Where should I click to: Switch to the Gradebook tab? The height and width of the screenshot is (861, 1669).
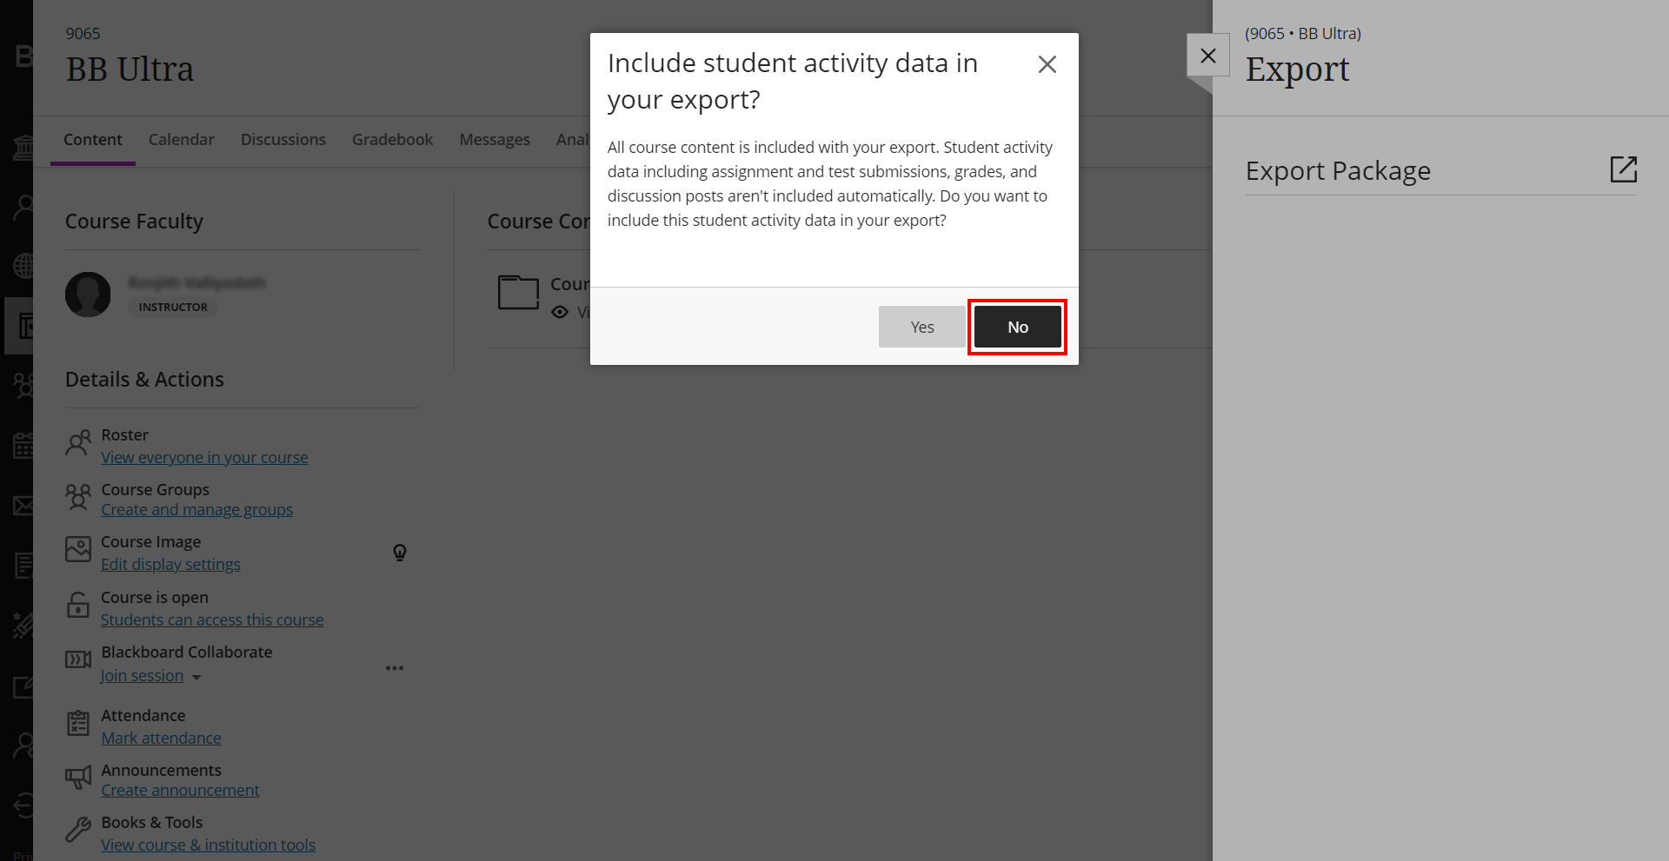click(x=392, y=139)
